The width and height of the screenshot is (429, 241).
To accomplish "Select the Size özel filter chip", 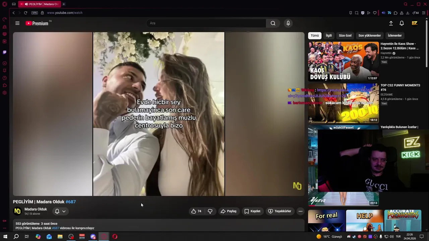I will pyautogui.click(x=345, y=35).
